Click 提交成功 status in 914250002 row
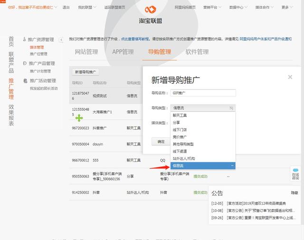This screenshot has width=304, height=240. [x=200, y=193]
